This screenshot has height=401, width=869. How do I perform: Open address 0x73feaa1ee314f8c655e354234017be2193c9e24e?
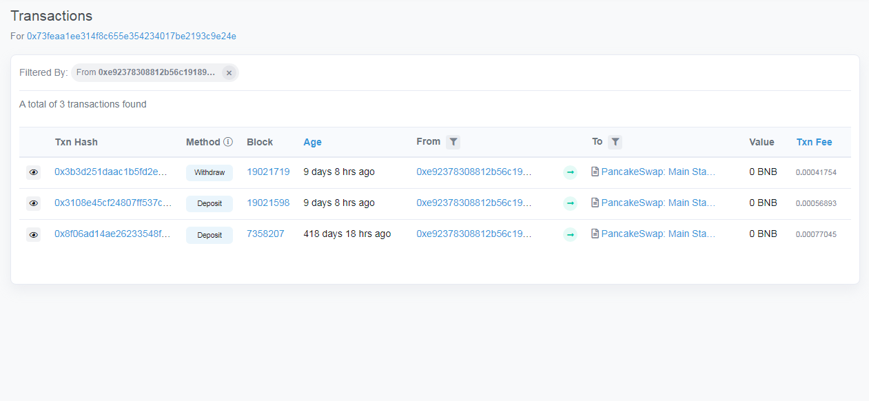131,36
